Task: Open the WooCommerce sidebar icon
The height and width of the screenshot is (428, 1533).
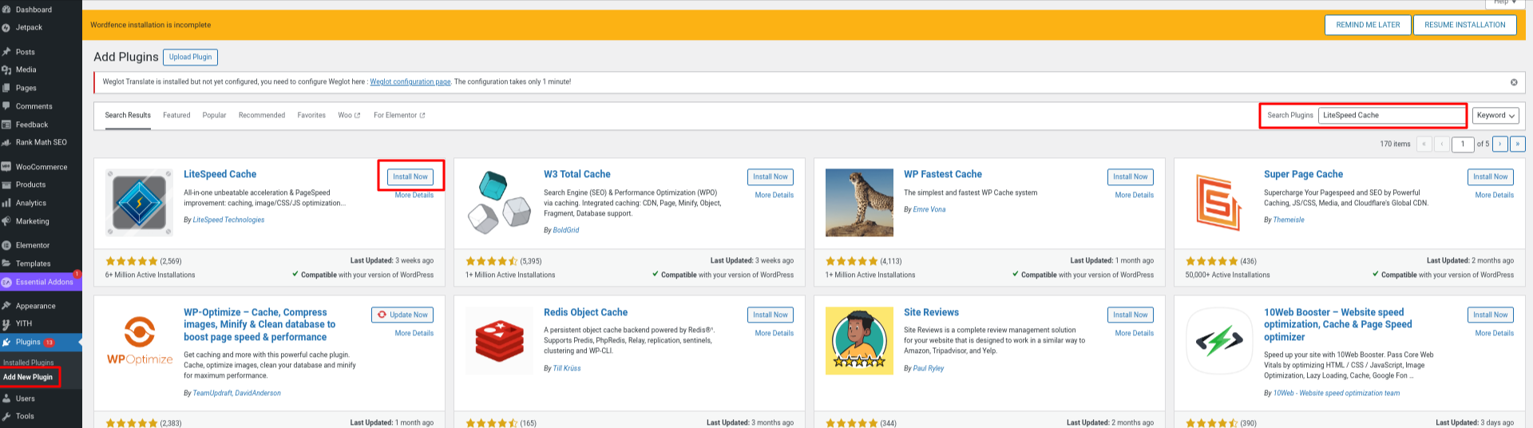Action: click(x=6, y=167)
